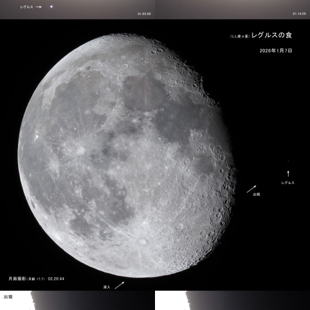
Task: Click the bright Regulus star dot in top panel
Action: (x=51, y=6)
